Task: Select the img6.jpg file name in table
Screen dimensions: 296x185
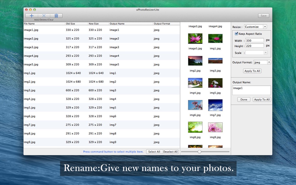Action: [30, 116]
